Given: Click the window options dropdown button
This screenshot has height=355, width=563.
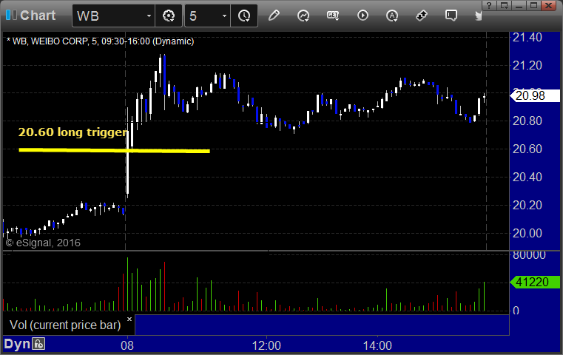Looking at the screenshot, I should click(505, 5).
